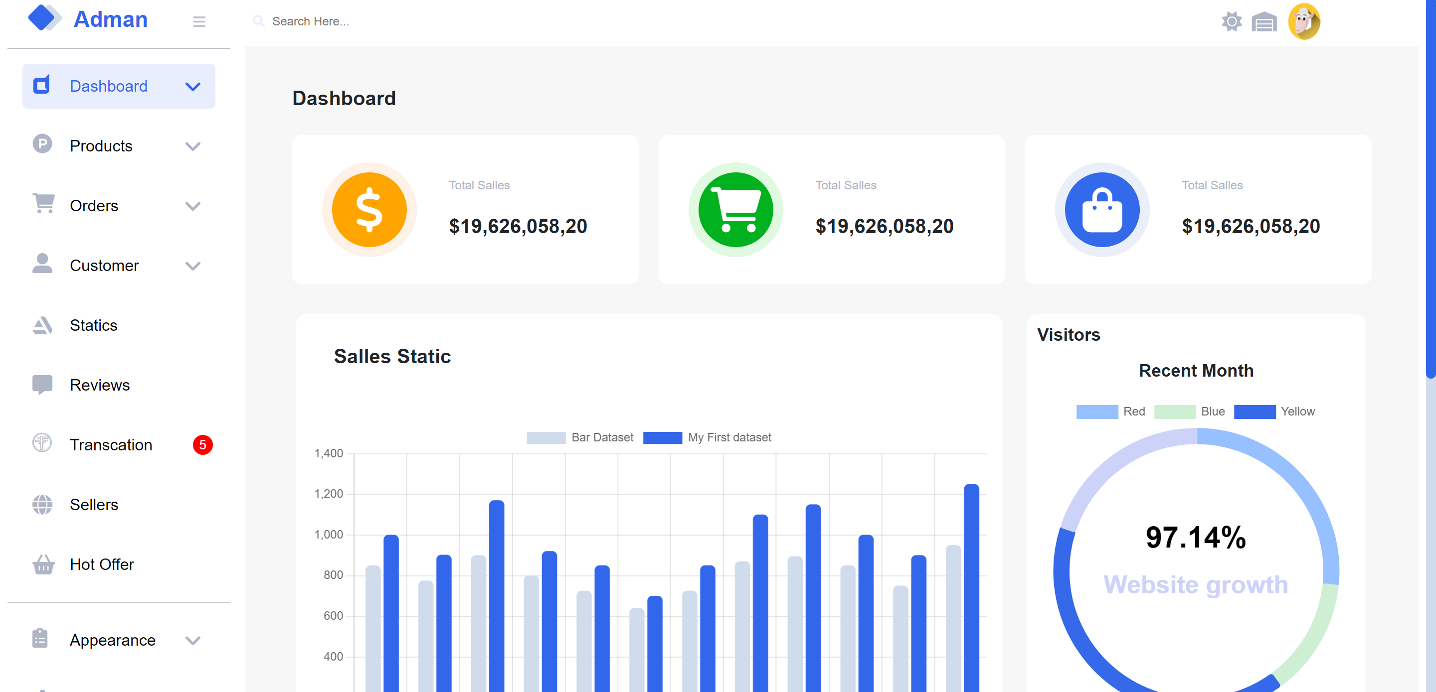This screenshot has width=1436, height=692.
Task: Click the sun theme icon in header
Action: [x=1232, y=22]
